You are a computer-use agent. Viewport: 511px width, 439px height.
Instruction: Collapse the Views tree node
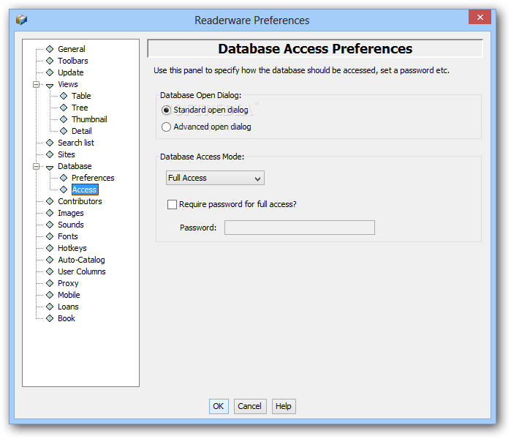36,84
